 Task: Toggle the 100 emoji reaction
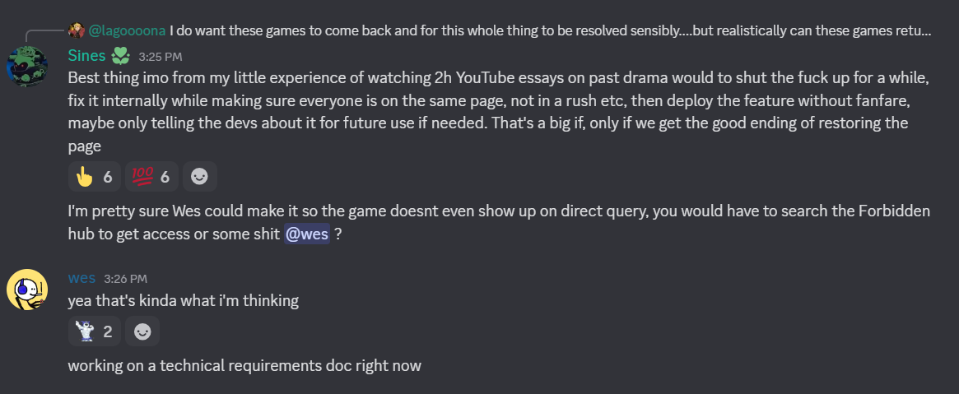click(151, 177)
